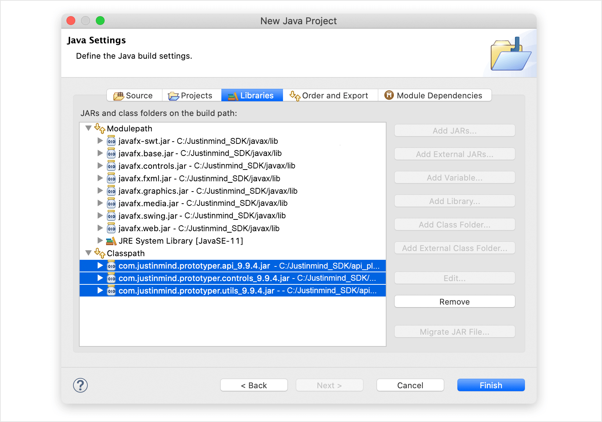
Task: Click the jar icon beside javafx.fxml.jar
Action: click(x=111, y=178)
